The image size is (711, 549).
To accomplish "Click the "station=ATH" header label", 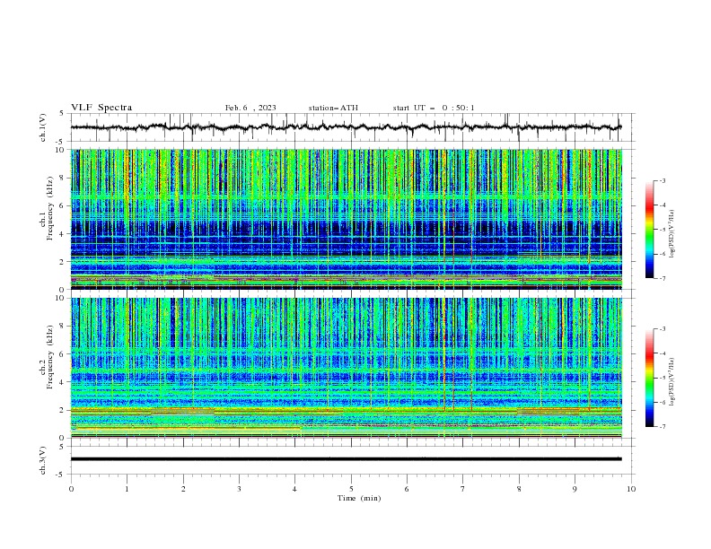I will [333, 108].
